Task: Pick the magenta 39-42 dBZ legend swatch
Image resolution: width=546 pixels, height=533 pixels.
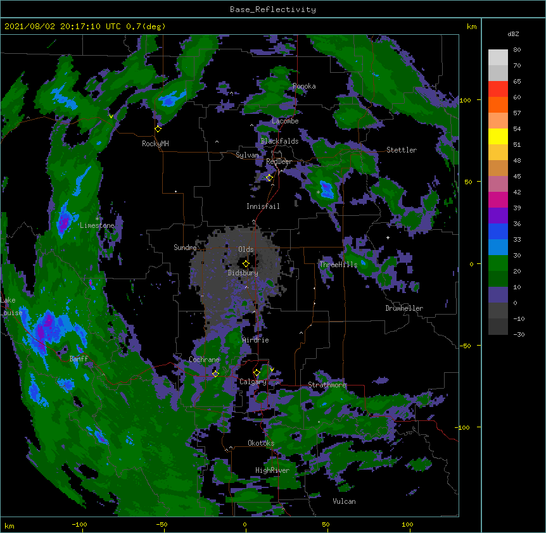Action: (x=498, y=199)
